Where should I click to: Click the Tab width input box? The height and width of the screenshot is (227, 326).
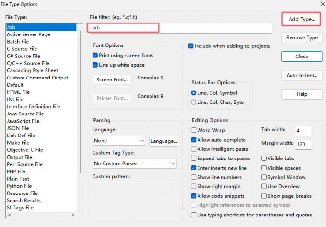[303, 131]
